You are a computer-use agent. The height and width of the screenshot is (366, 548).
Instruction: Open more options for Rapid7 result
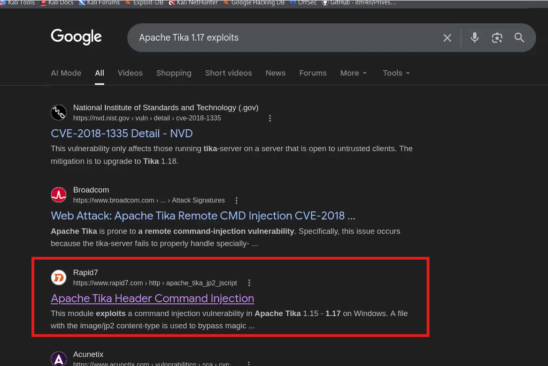(249, 283)
